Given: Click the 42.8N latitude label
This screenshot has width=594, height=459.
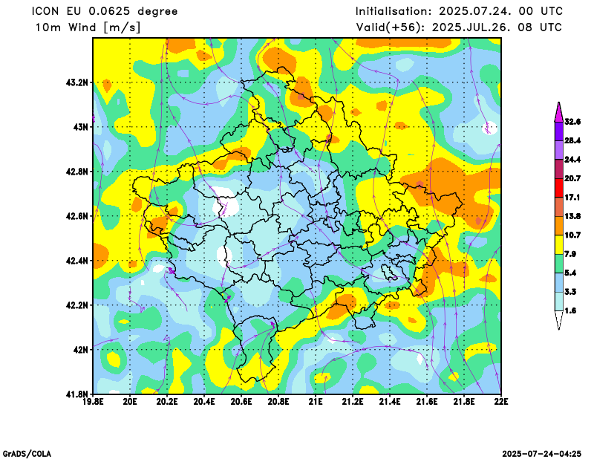Looking at the screenshot, I should click(77, 172).
